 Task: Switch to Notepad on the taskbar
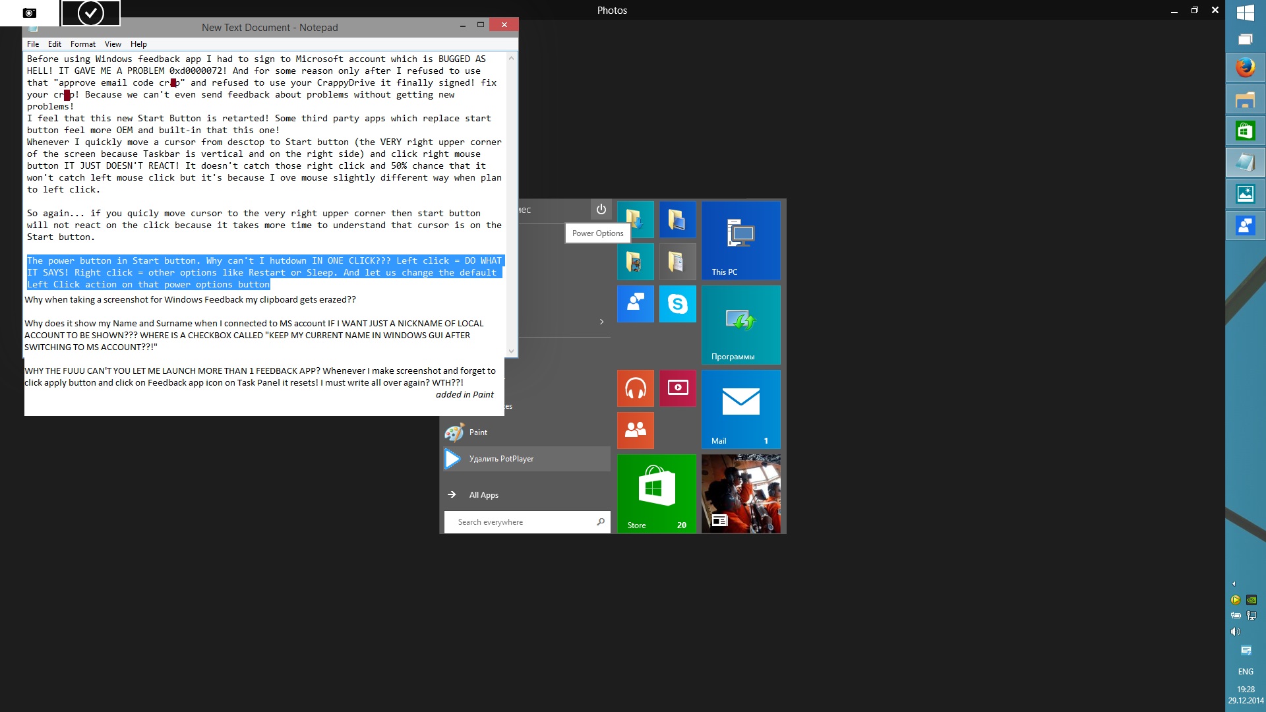pos(1246,162)
